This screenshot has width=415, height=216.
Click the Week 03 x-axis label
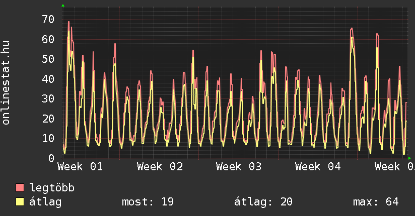[239, 167]
